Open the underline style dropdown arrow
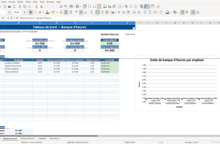The height and width of the screenshot is (144, 220). point(43,12)
